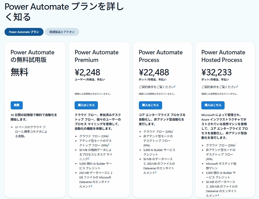Click the 5,000 個の AI Builder bullet in Hosted Process
The image size is (259, 199).
pos(221,175)
